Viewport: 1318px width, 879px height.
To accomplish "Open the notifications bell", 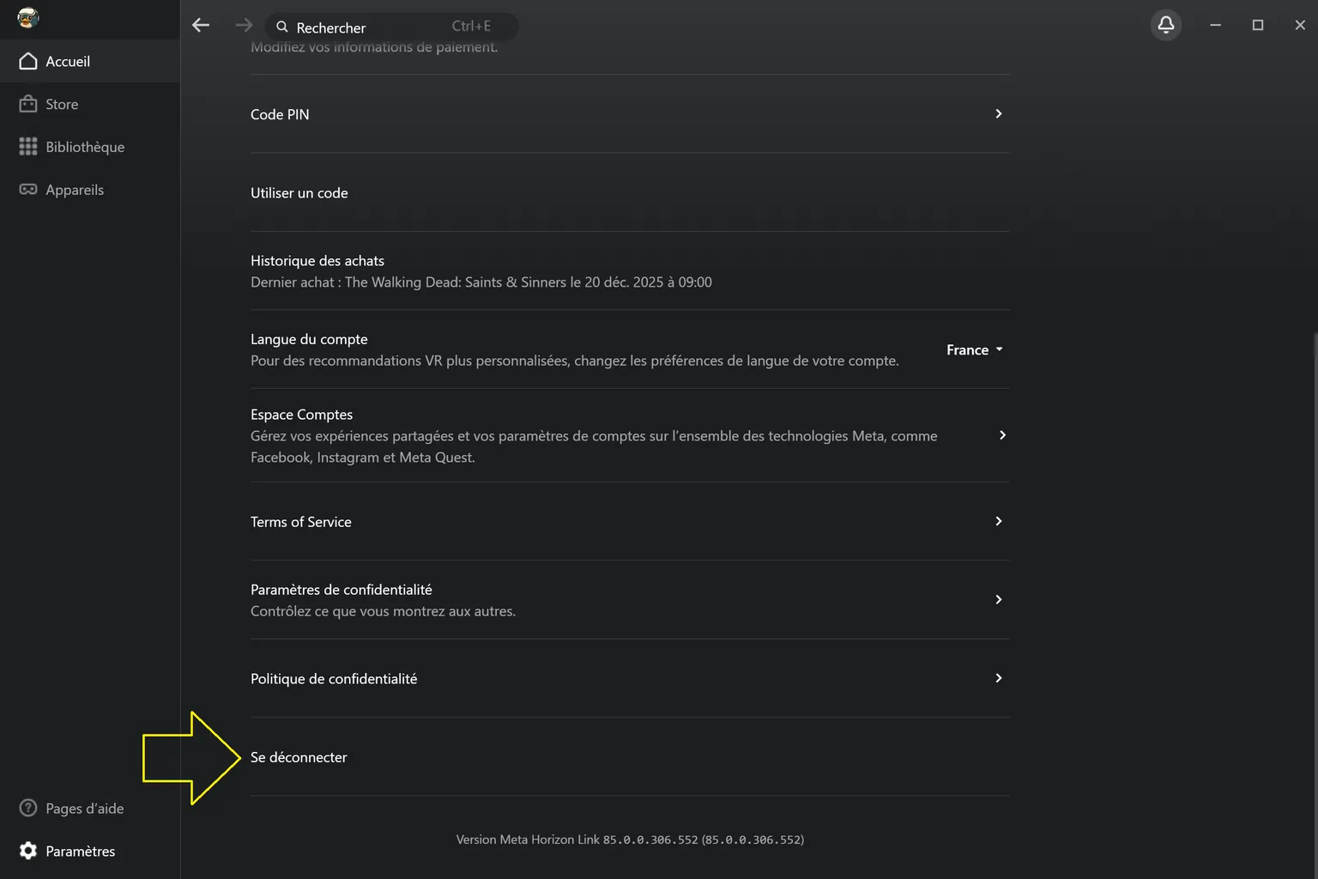I will pos(1166,25).
